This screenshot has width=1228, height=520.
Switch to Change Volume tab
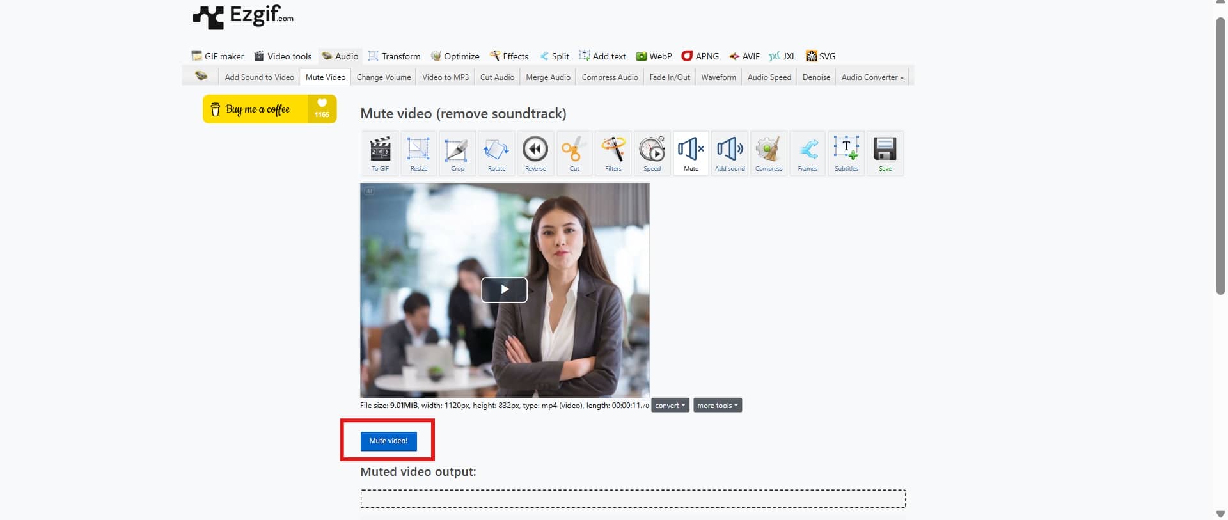click(x=384, y=77)
